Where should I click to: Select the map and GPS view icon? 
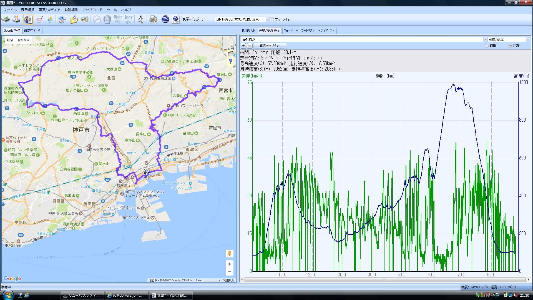(28, 19)
